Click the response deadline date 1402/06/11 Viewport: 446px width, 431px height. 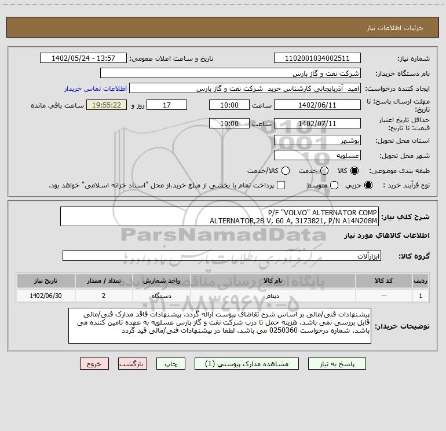point(317,105)
